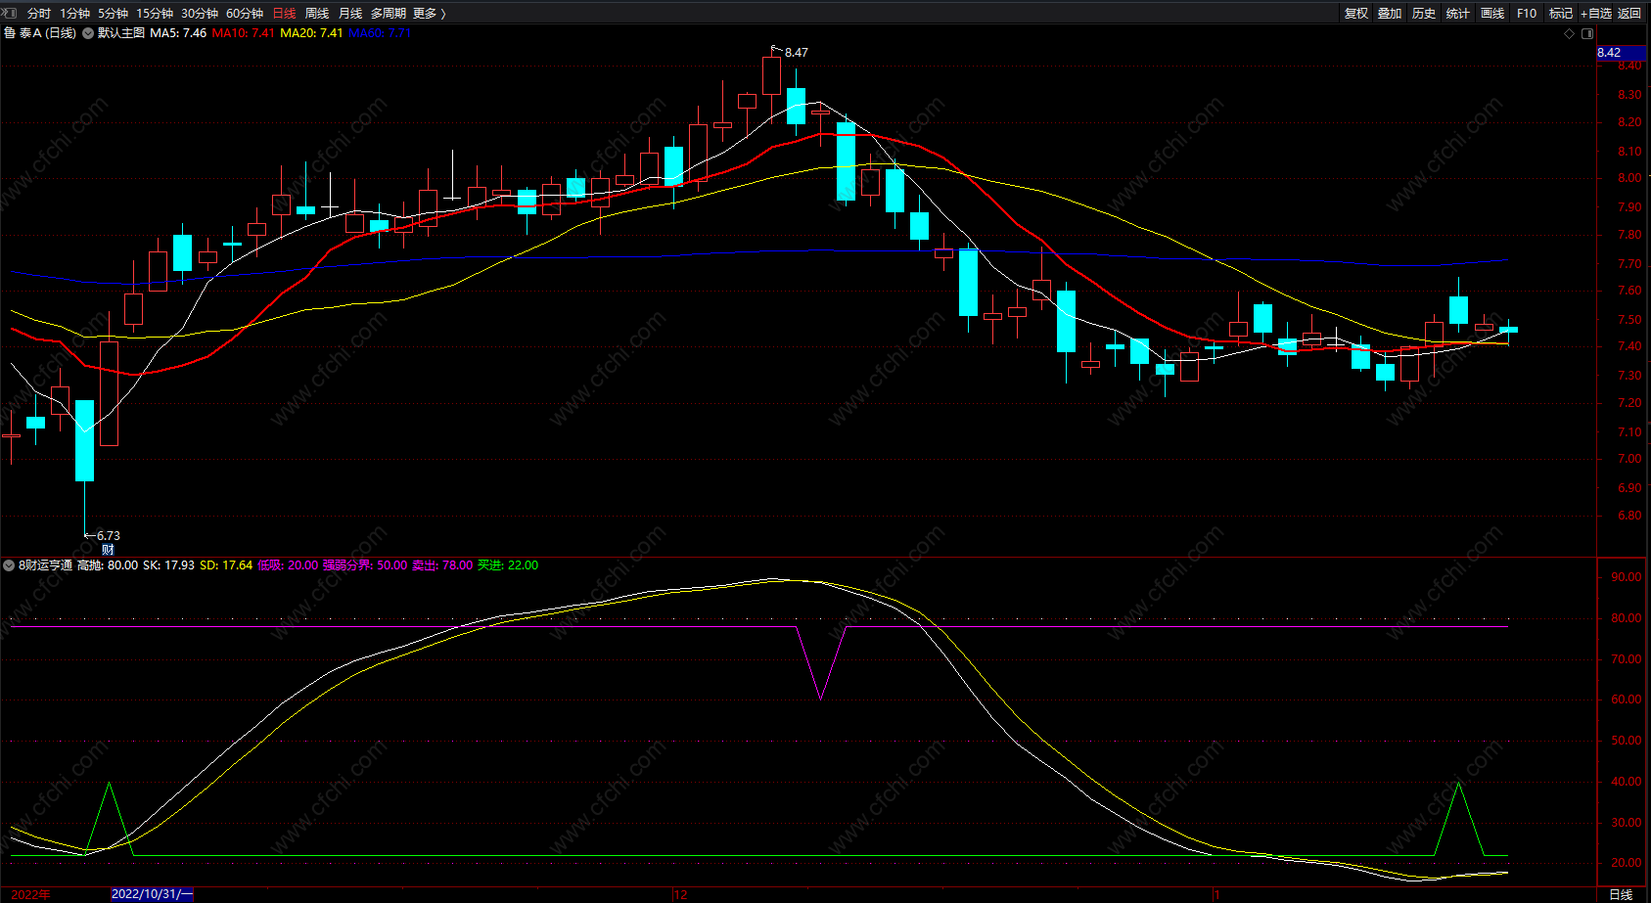Select the 月线 monthly chart tab
This screenshot has width=1651, height=903.
[350, 14]
